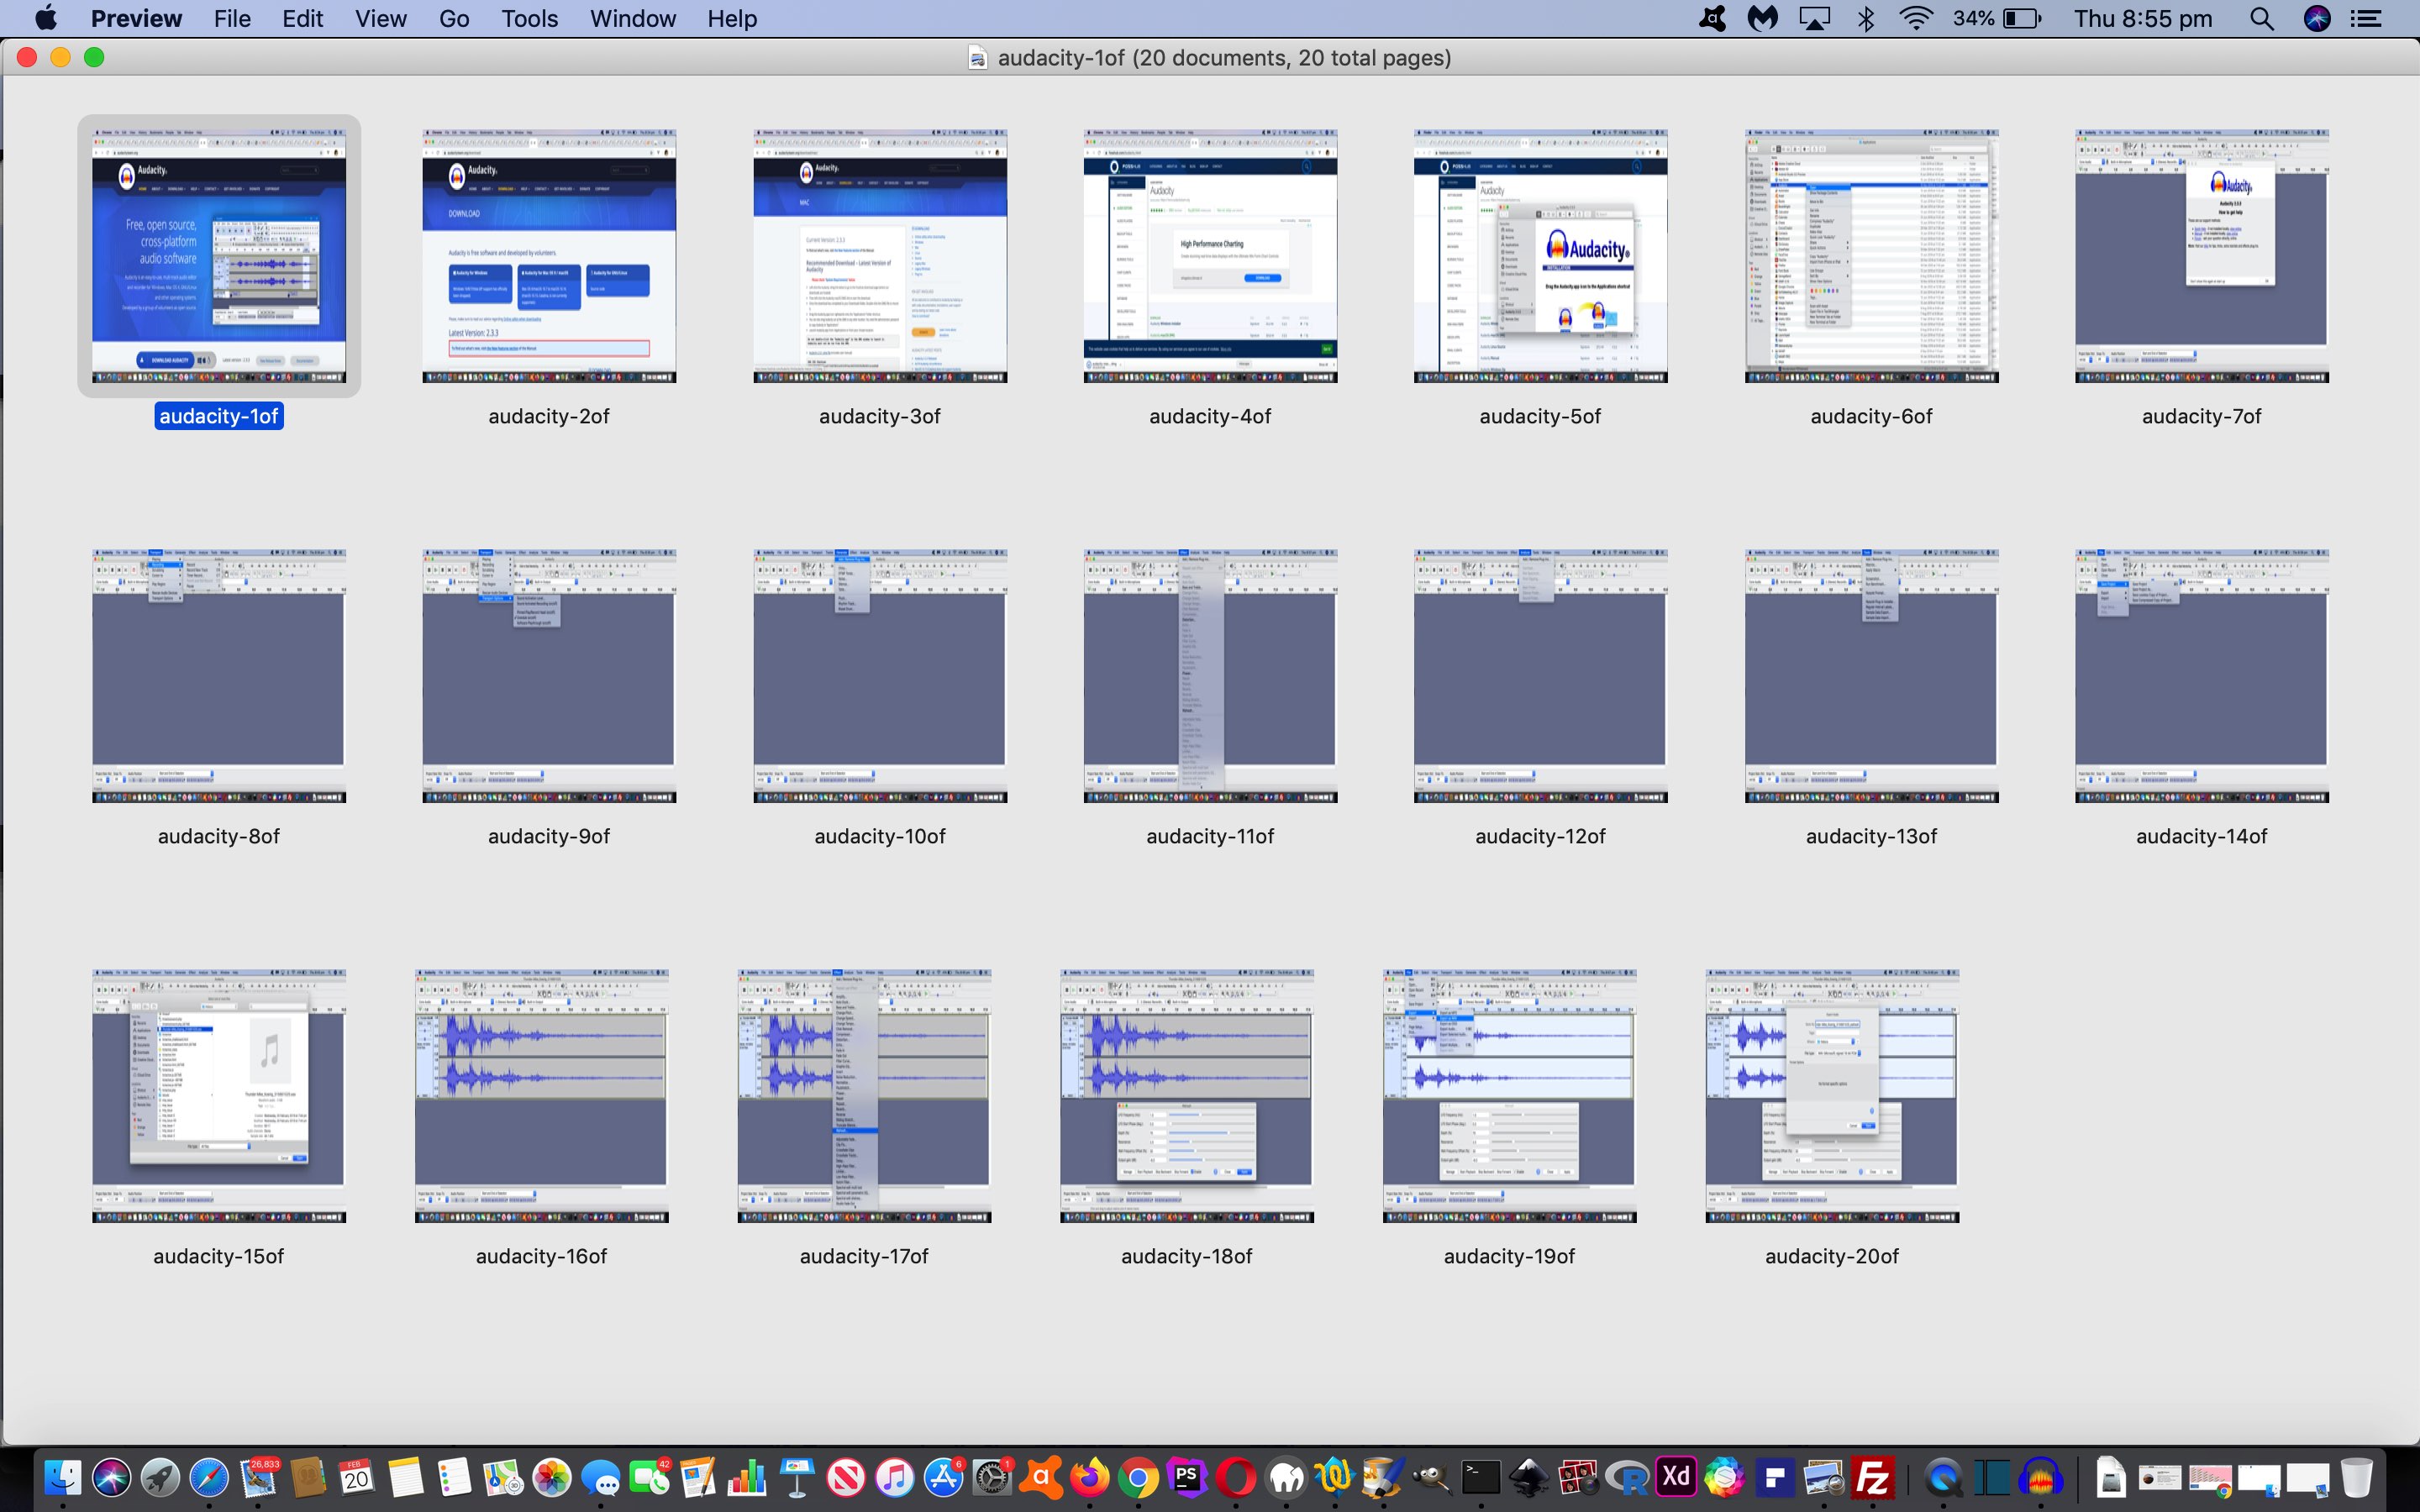Open Terminal from the Dock
Viewport: 2420px width, 1512px height.
tap(1480, 1477)
